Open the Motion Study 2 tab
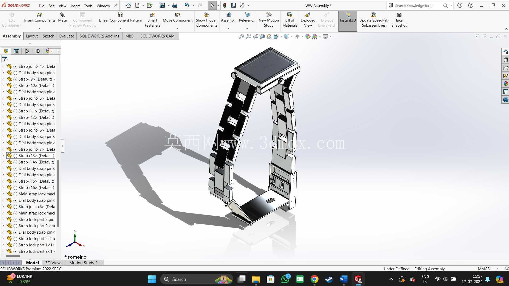This screenshot has height=286, width=509. [x=83, y=263]
